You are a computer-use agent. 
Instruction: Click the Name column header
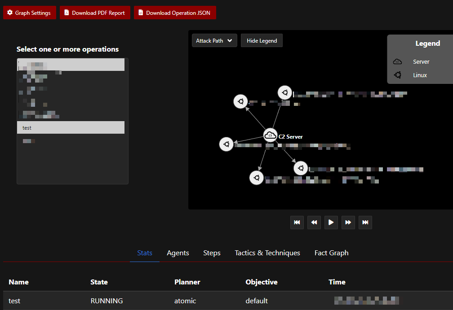coord(18,282)
